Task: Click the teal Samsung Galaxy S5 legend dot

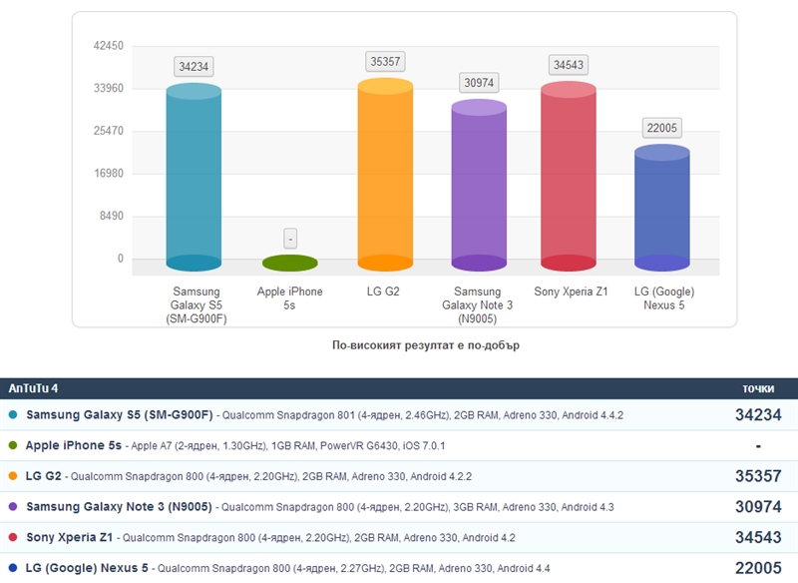Action: [12, 415]
